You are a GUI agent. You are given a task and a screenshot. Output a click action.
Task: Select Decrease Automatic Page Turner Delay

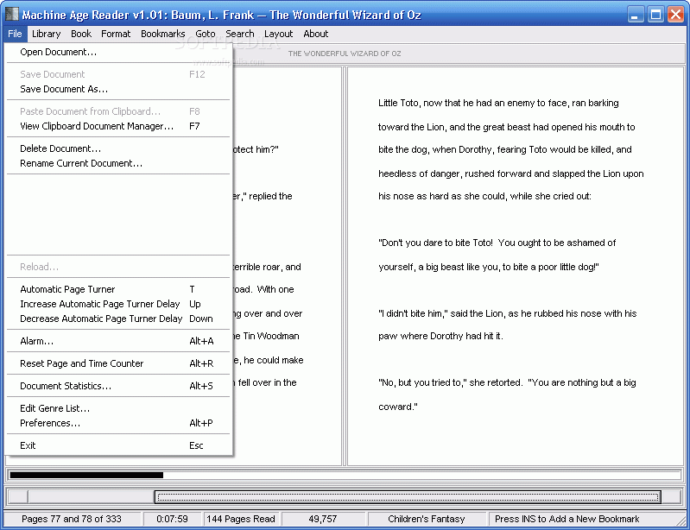(x=118, y=319)
